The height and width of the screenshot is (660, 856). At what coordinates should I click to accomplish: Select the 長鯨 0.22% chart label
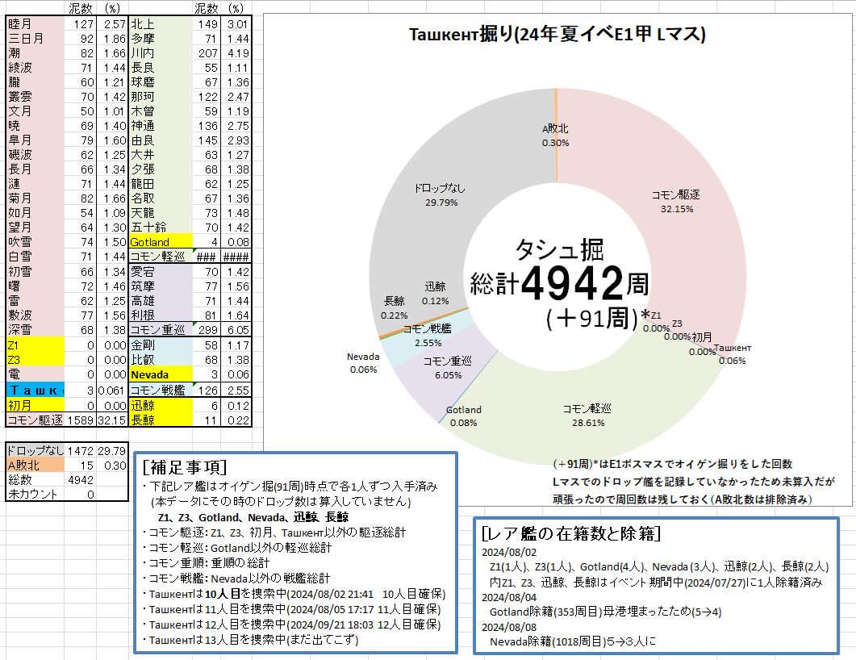click(x=395, y=308)
